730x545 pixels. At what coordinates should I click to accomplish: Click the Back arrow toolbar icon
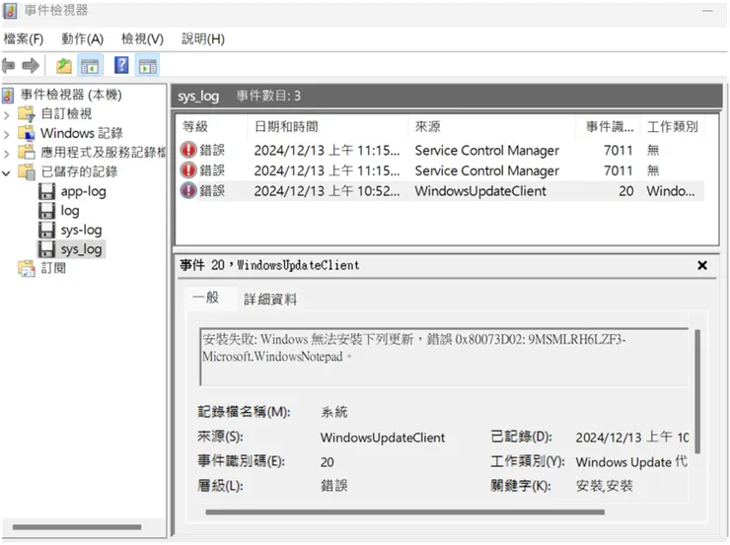coord(8,66)
